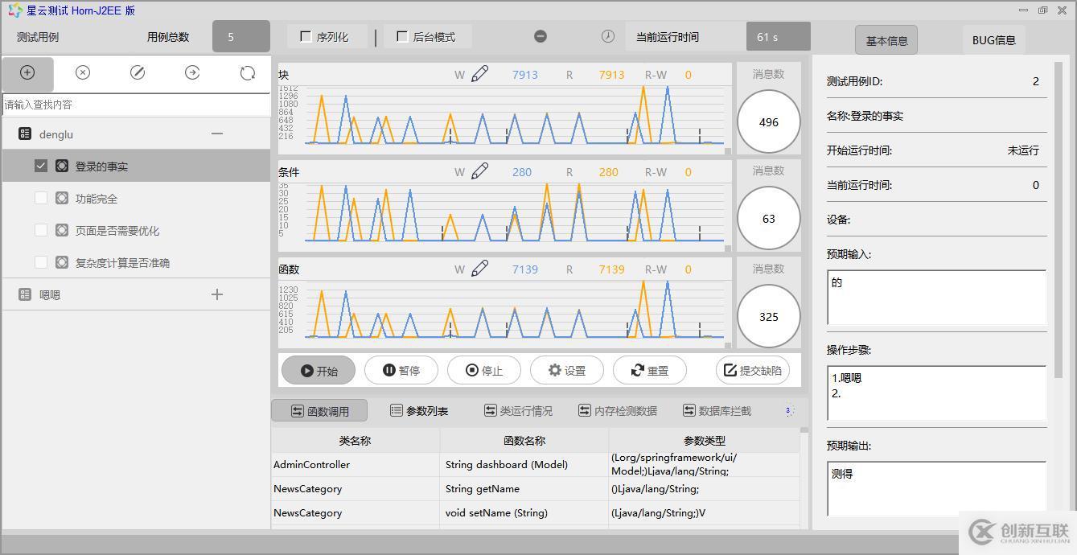Switch to the BUG信息 tab

click(x=993, y=39)
